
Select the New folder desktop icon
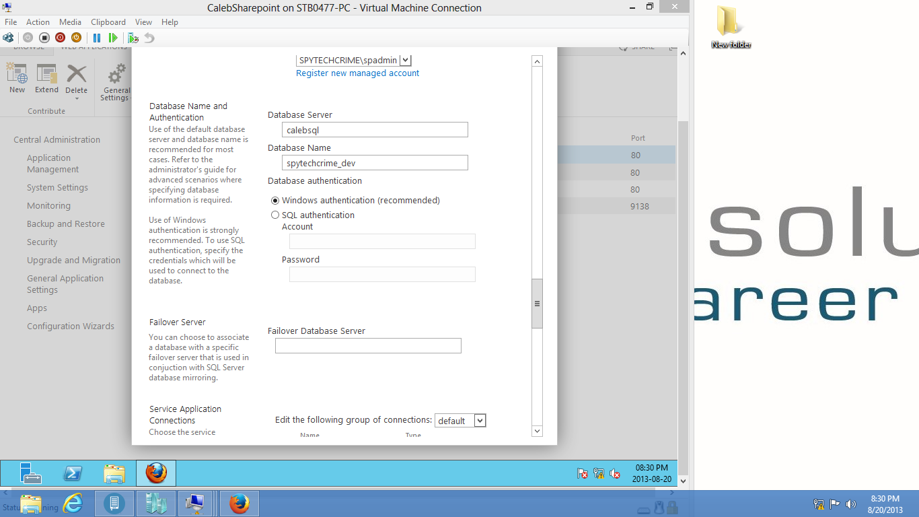tap(731, 27)
